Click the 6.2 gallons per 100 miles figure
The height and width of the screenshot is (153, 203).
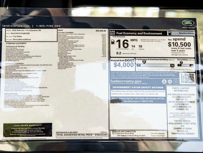coord(119,53)
